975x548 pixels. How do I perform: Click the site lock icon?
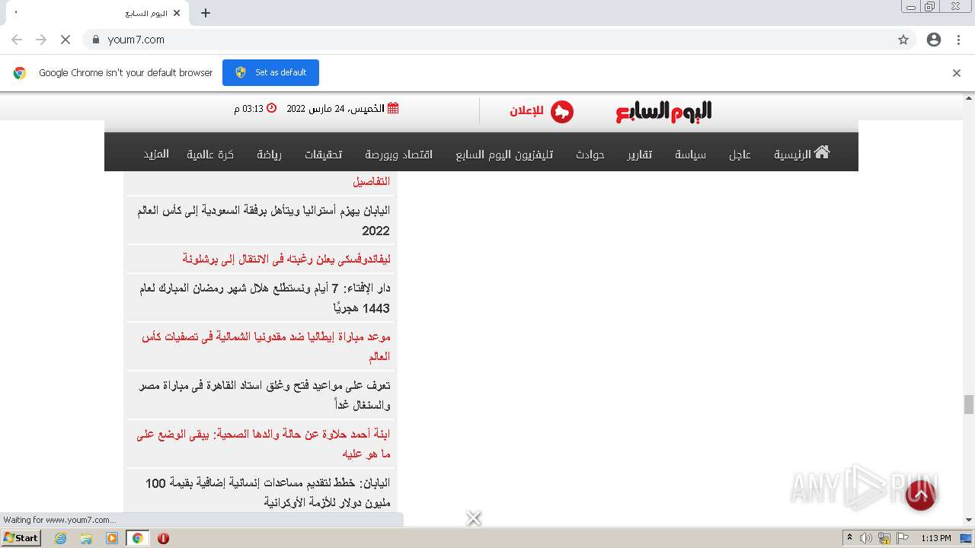point(95,40)
